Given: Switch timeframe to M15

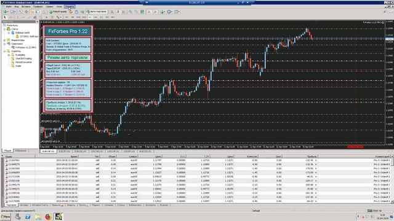Looking at the screenshot, I should point(78,17).
